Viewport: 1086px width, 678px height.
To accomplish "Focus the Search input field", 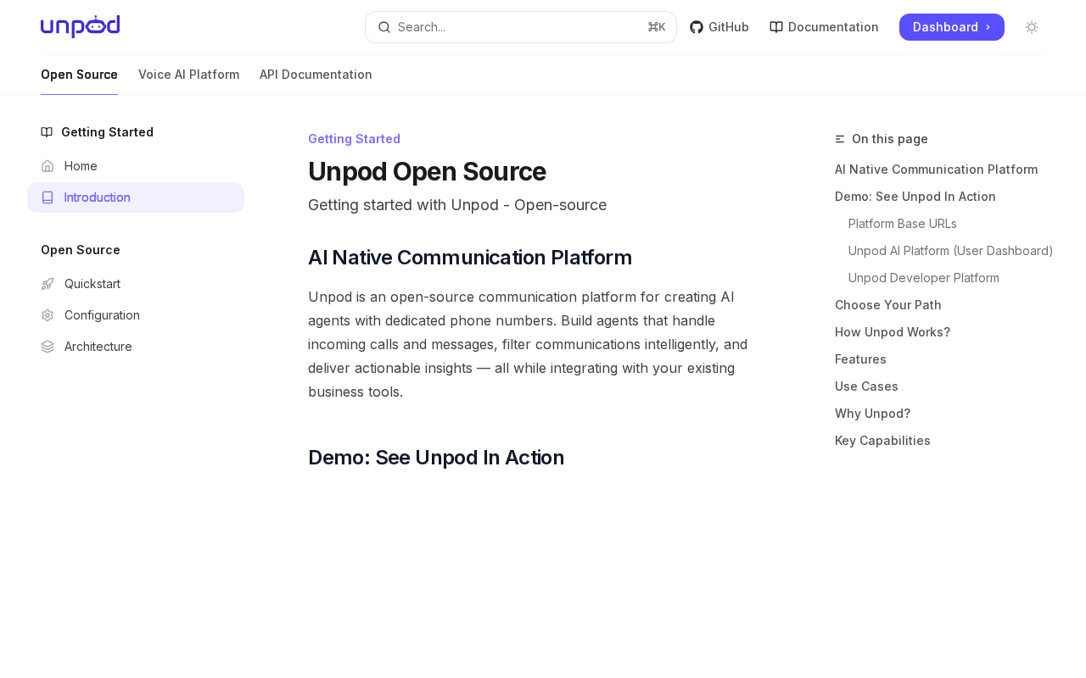I will (519, 27).
